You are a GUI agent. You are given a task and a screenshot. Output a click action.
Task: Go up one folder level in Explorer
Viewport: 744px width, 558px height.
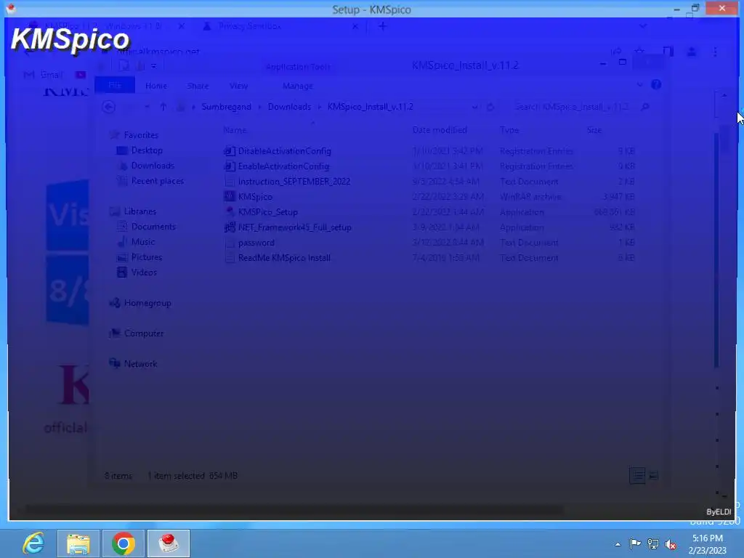click(163, 107)
